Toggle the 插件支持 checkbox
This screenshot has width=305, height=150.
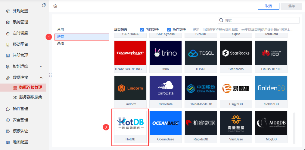[x=169, y=30]
